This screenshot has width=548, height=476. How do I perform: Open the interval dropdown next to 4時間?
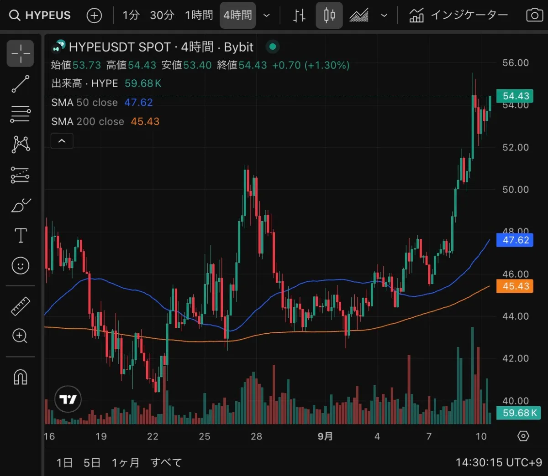pyautogui.click(x=267, y=15)
